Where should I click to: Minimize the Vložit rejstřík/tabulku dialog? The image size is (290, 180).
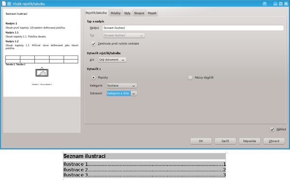pos(275,4)
